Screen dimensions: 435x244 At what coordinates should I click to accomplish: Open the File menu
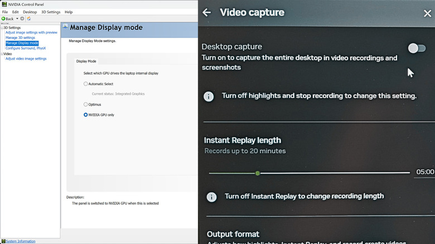point(5,12)
